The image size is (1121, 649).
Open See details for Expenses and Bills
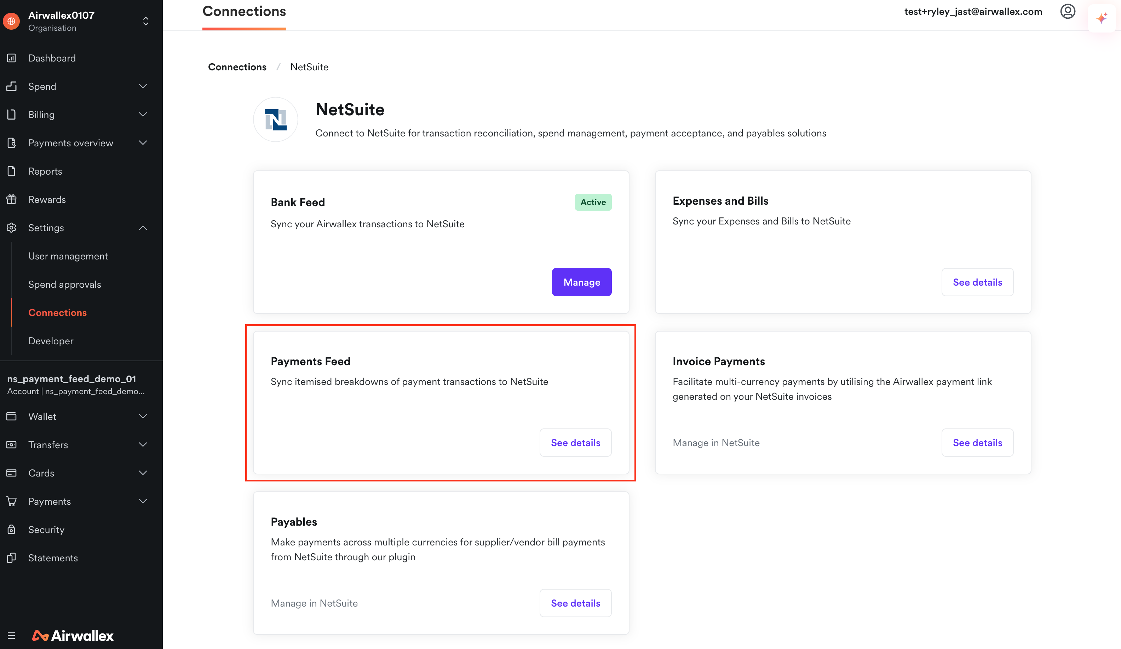(x=977, y=282)
